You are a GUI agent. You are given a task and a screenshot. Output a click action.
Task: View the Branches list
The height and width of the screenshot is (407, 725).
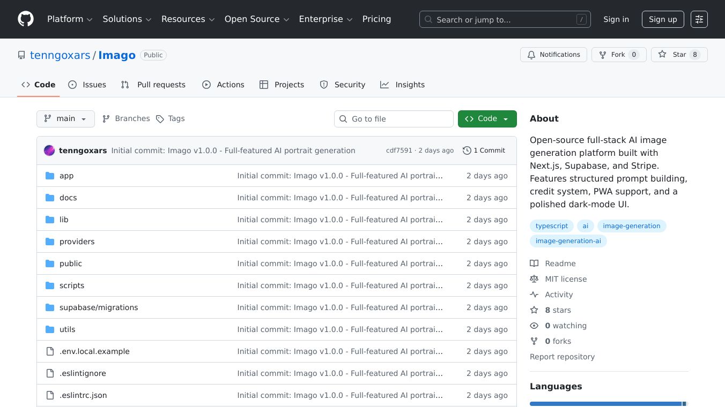click(x=126, y=119)
